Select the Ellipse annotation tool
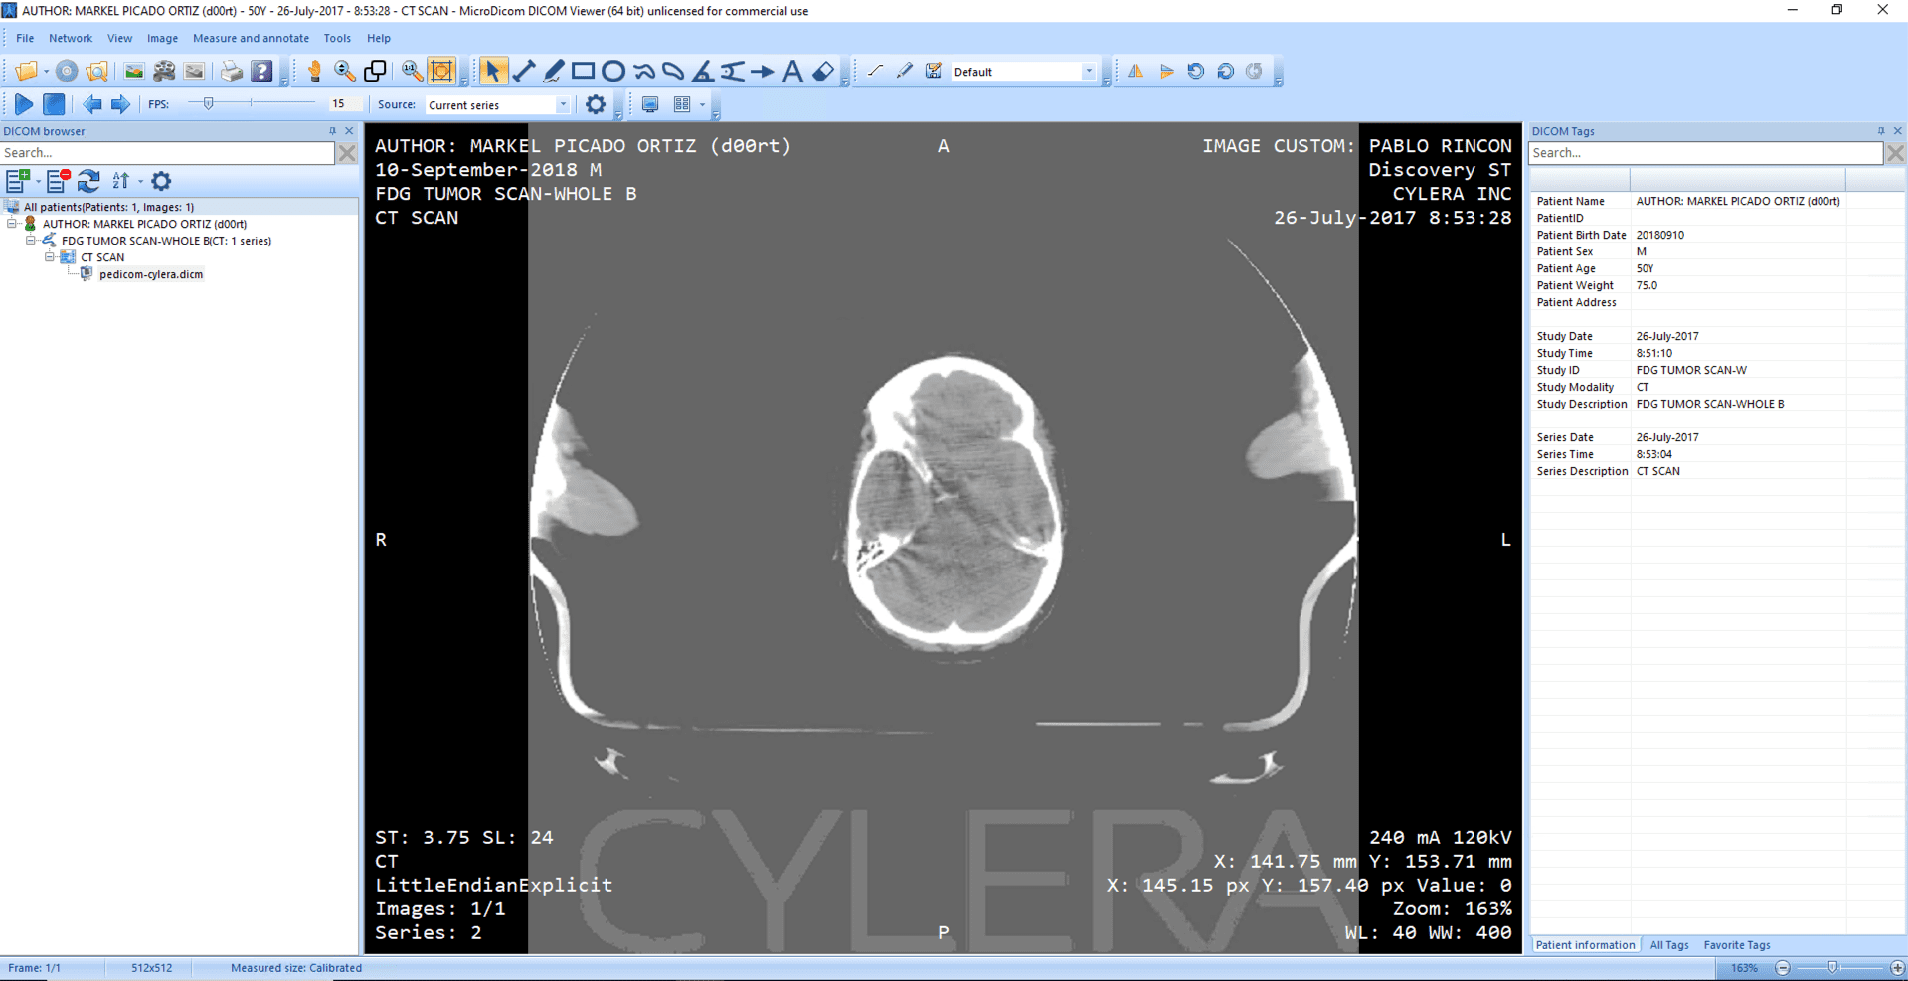Screen dimensions: 1908x981 coord(613,71)
